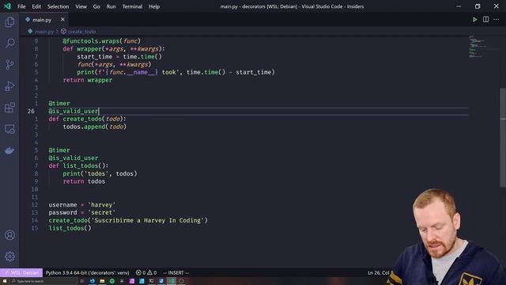Open the Docker view in activity bar
The image size is (506, 285).
tap(9, 150)
